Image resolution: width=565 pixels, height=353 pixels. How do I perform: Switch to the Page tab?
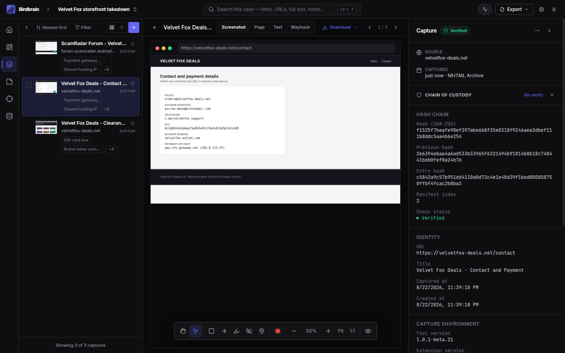pyautogui.click(x=259, y=27)
